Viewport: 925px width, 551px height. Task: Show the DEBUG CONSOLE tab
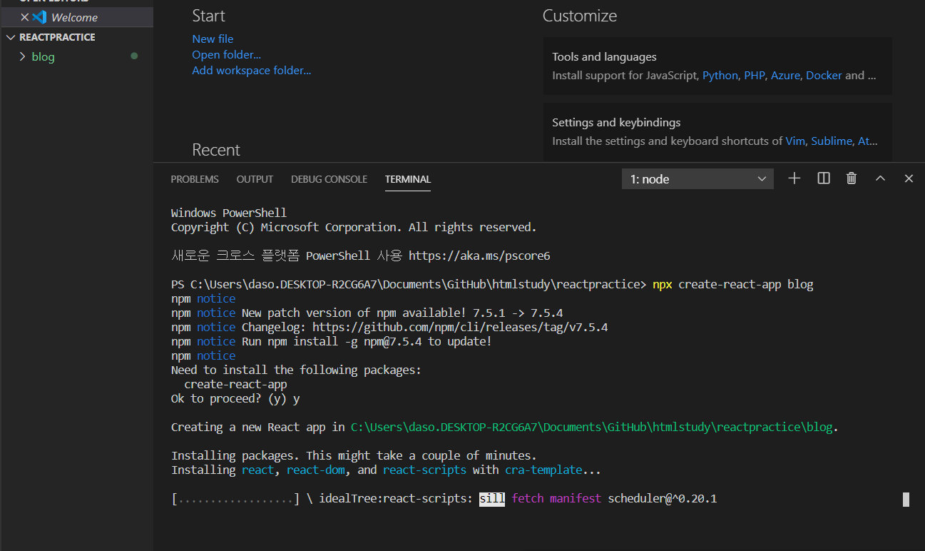(x=329, y=179)
